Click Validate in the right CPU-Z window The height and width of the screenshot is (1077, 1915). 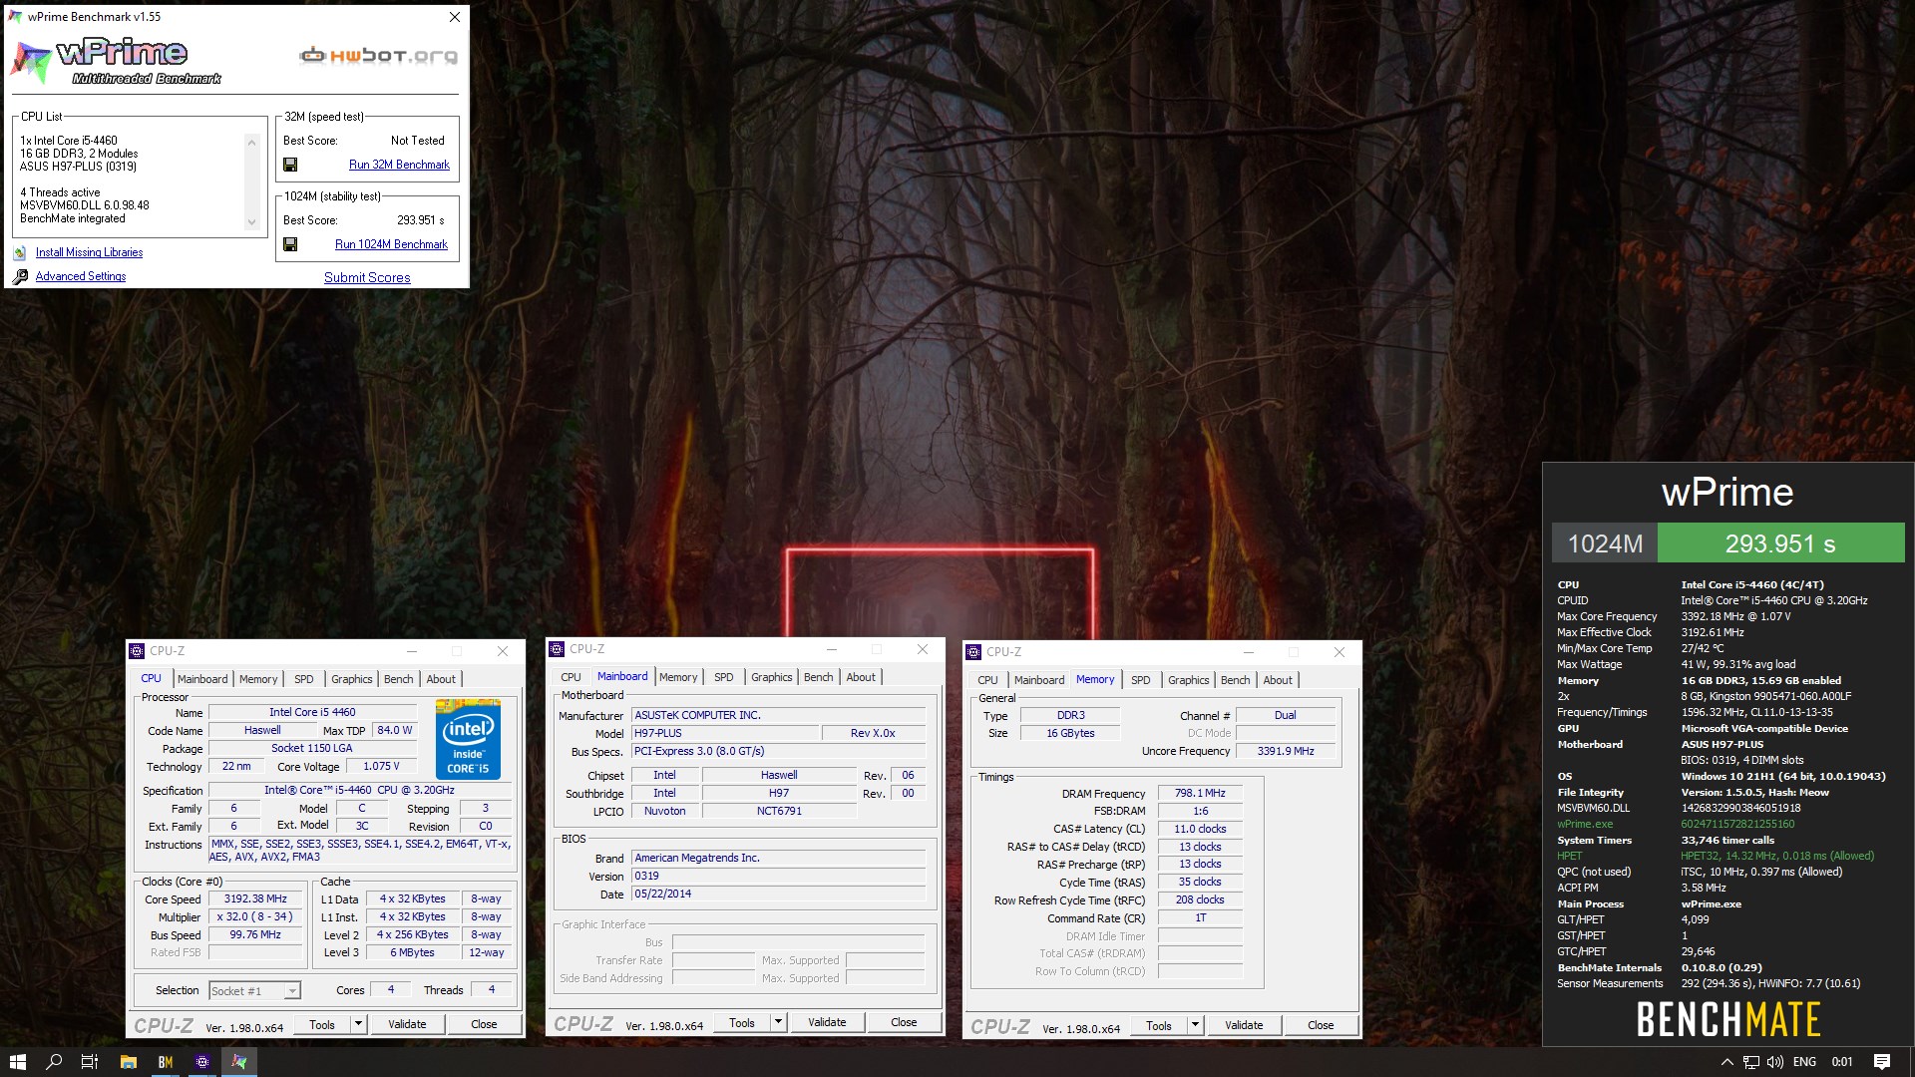(1244, 1025)
